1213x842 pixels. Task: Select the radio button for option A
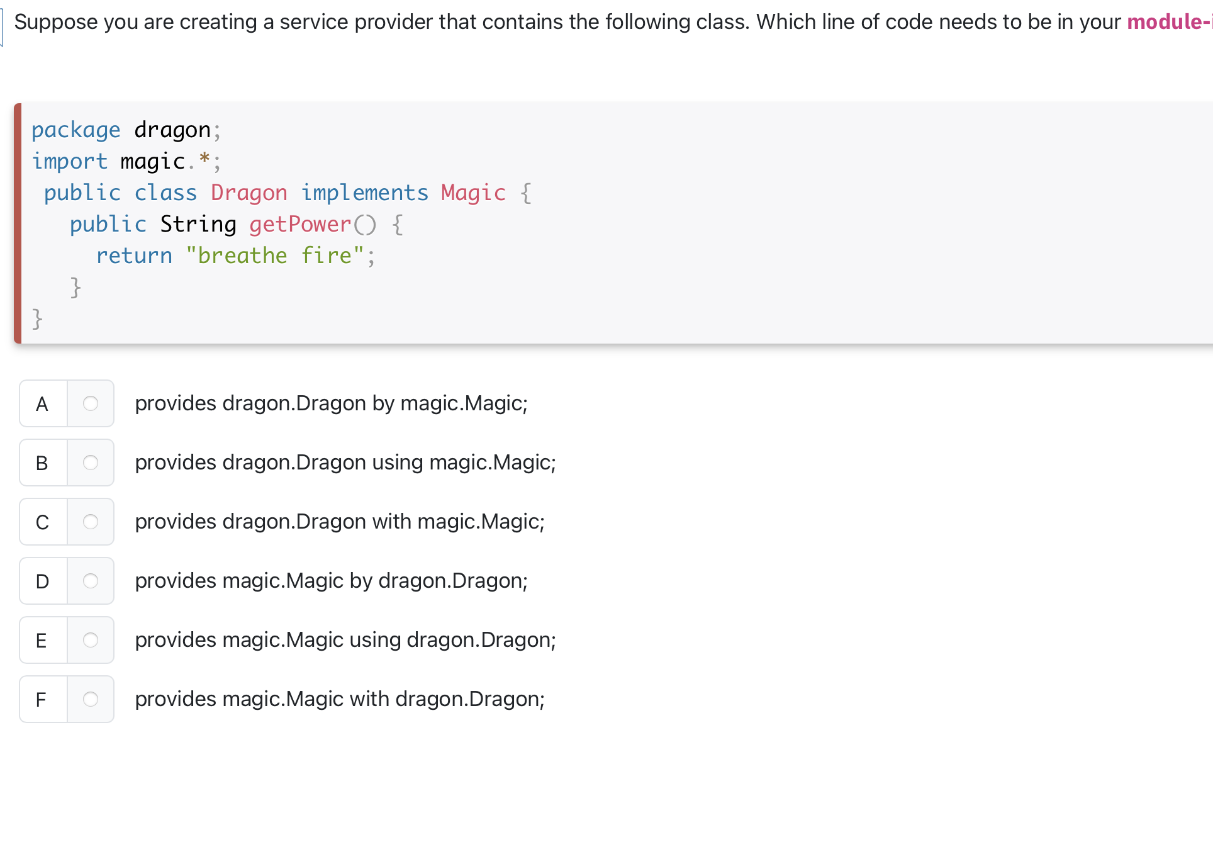(91, 403)
